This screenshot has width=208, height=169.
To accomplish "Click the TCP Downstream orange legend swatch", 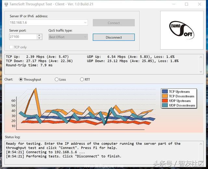I will tap(165, 96).
